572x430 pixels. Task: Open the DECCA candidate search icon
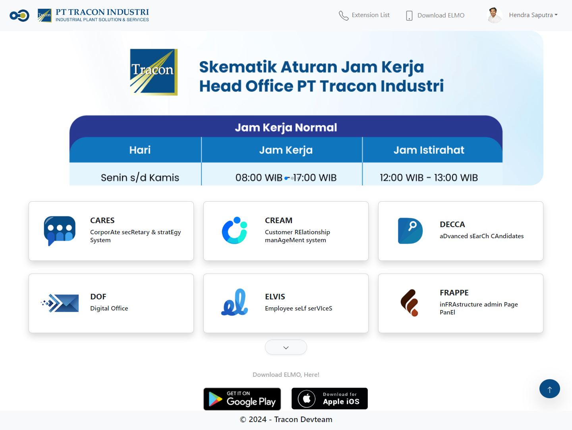(x=410, y=231)
